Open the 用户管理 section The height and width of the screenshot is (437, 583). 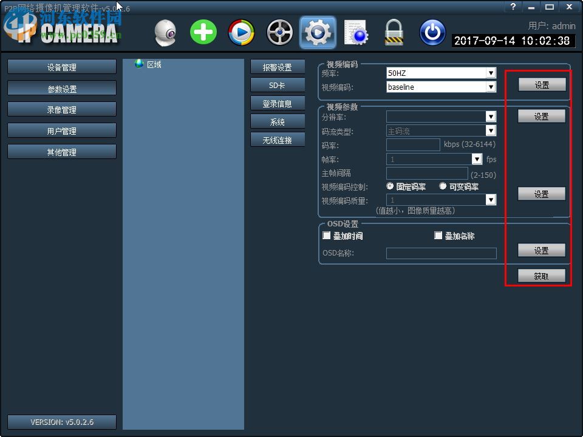click(61, 130)
